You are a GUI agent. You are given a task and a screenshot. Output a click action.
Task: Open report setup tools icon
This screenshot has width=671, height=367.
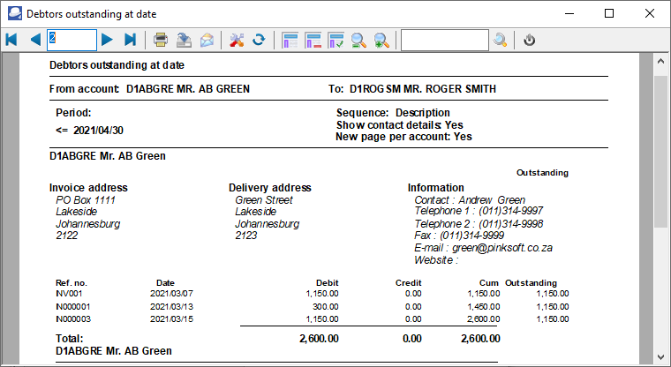tap(236, 40)
